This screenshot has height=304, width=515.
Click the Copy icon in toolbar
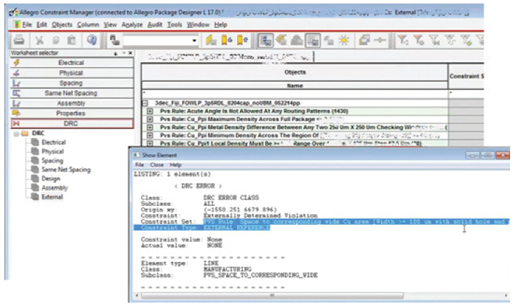coord(56,41)
